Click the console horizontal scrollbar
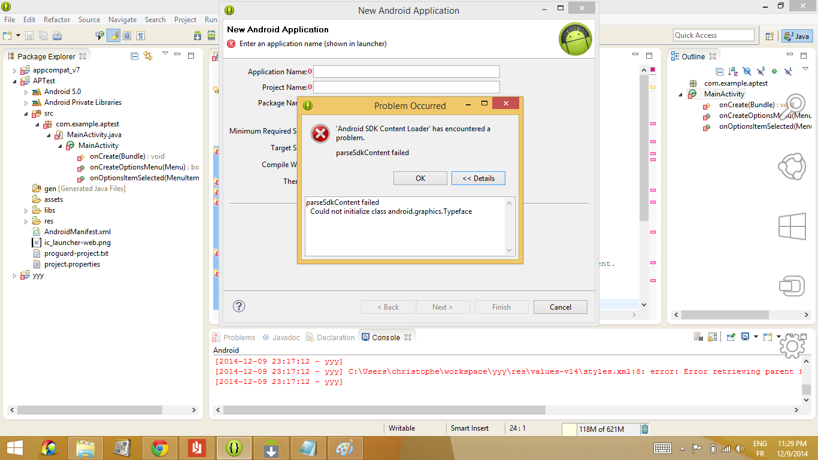The image size is (818, 460). (384, 410)
